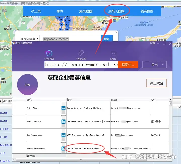Click the 备注 column header

pos(154,100)
